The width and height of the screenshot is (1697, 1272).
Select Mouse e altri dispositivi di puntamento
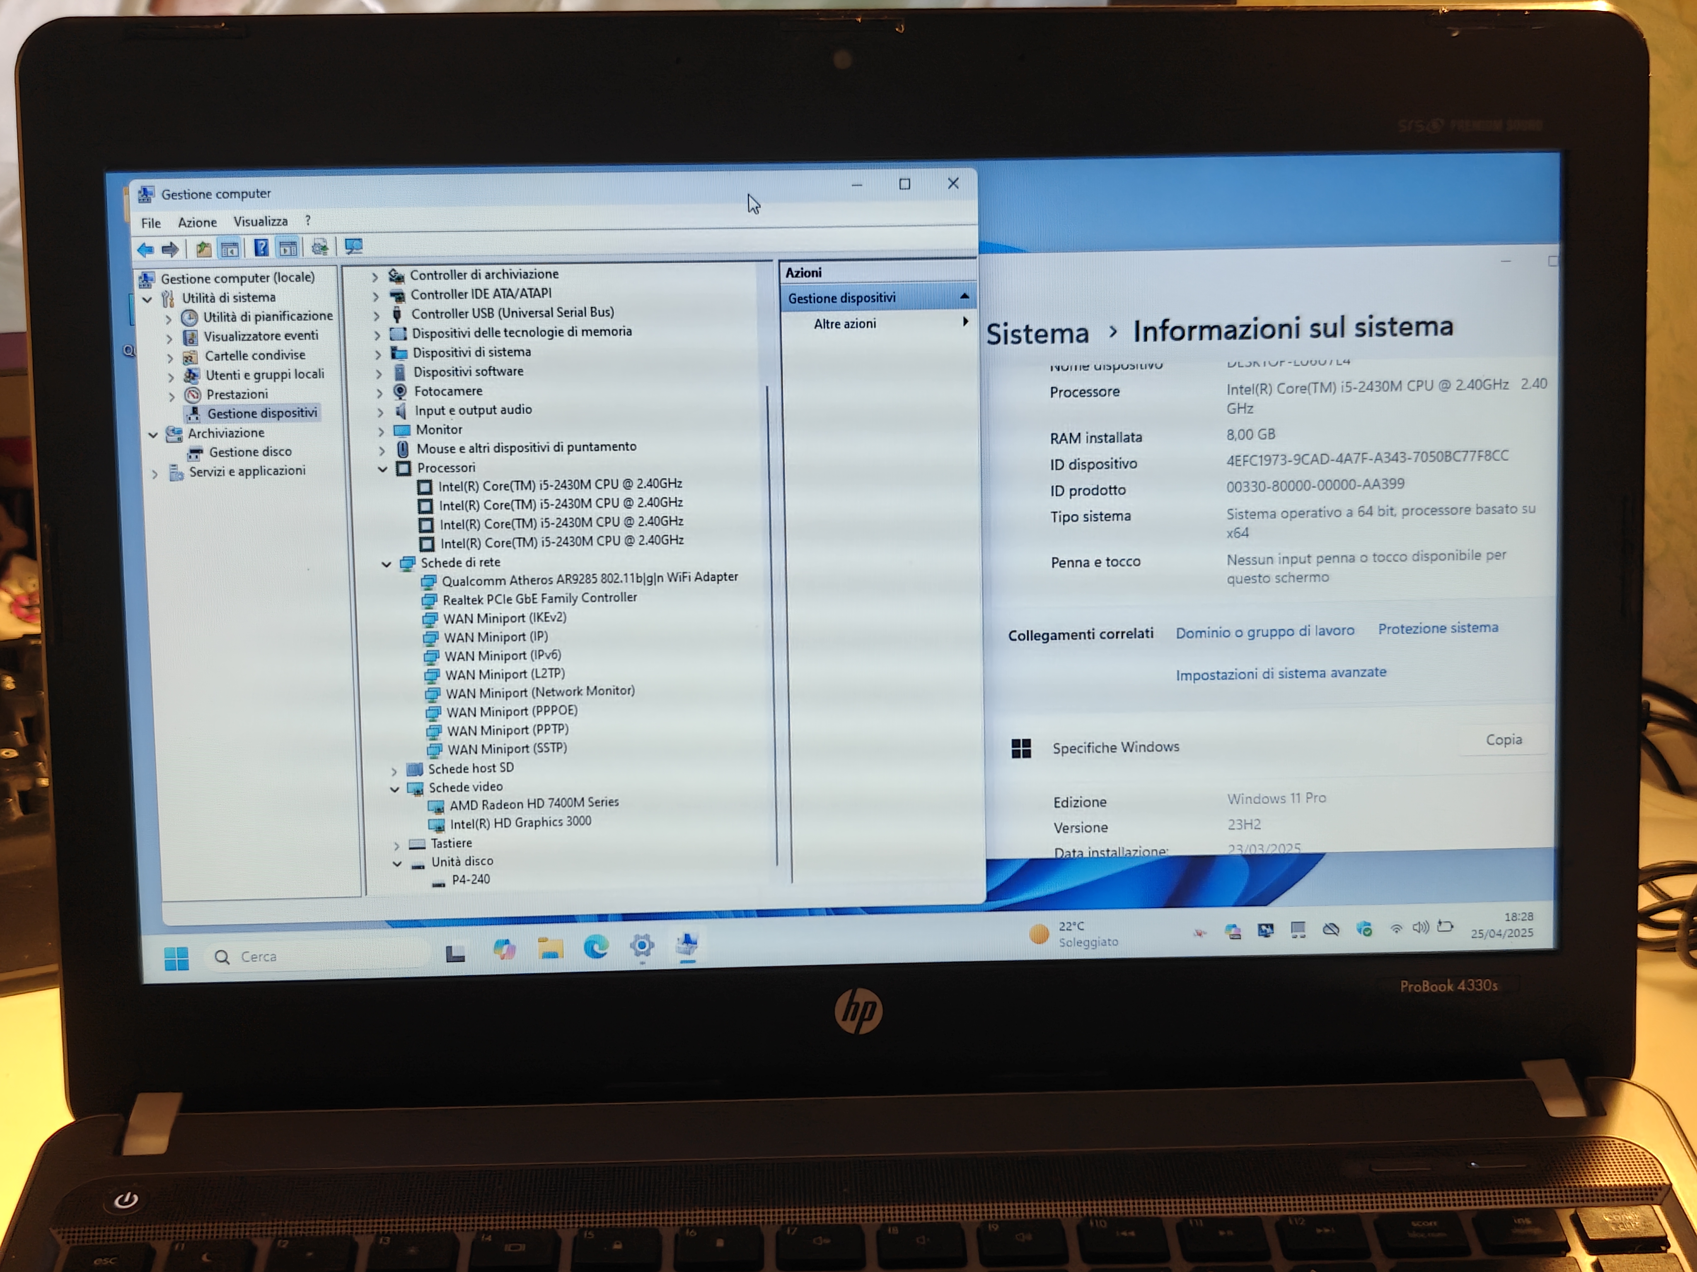pyautogui.click(x=526, y=448)
